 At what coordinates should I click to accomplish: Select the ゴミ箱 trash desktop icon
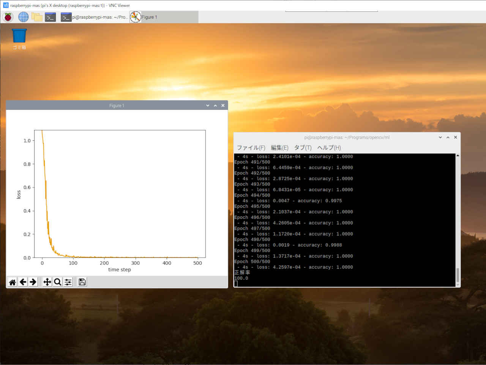[x=19, y=39]
